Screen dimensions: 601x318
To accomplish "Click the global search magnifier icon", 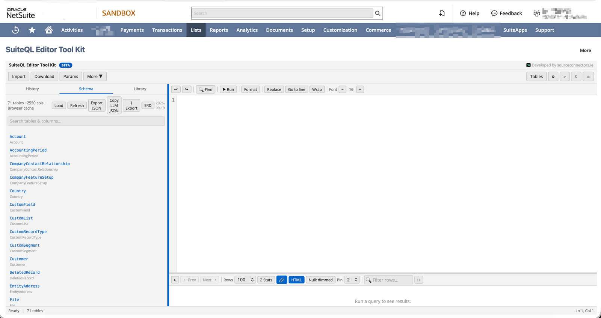I will [x=378, y=13].
